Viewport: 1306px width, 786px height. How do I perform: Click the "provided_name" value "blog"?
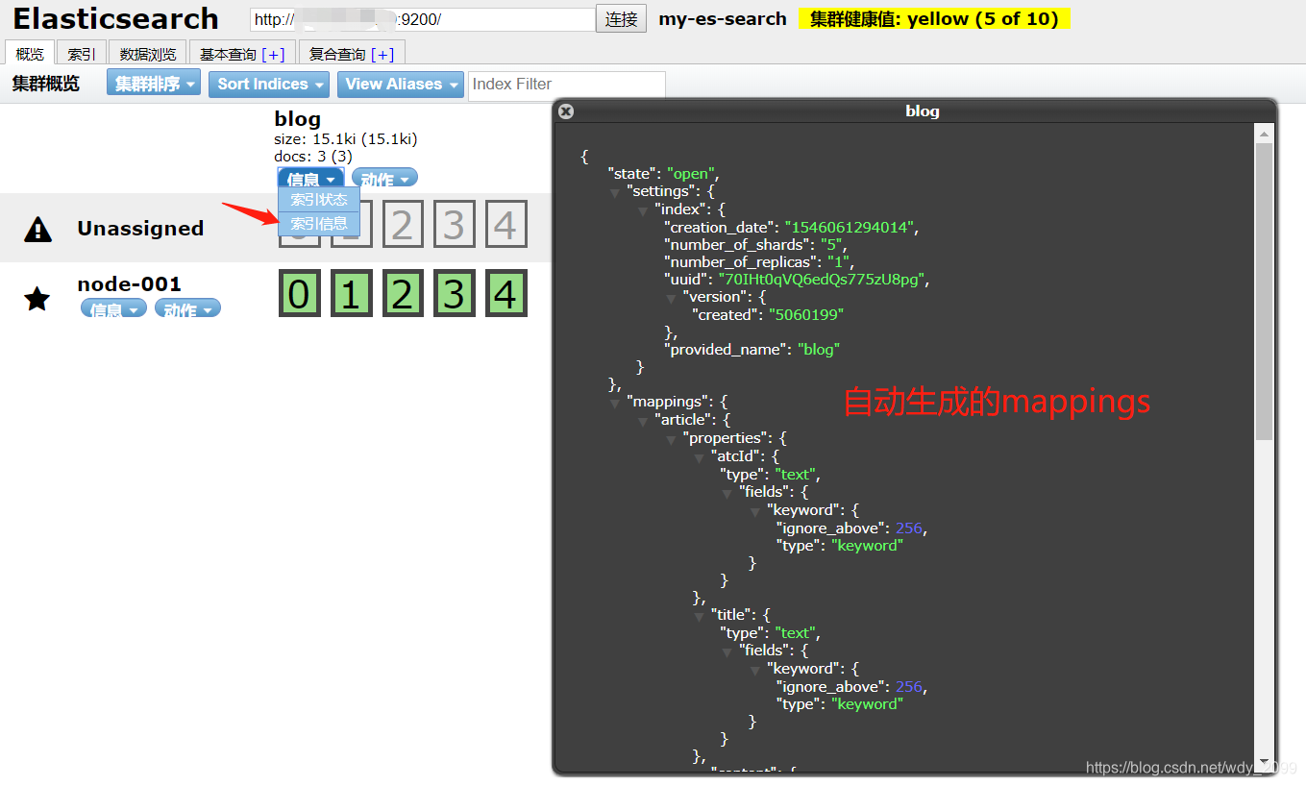[x=819, y=350]
